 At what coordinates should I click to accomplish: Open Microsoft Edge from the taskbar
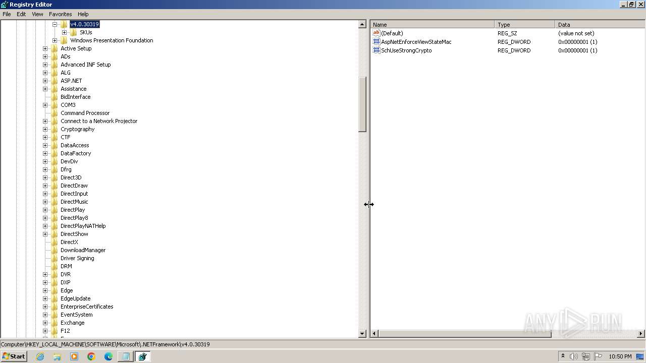(x=109, y=356)
